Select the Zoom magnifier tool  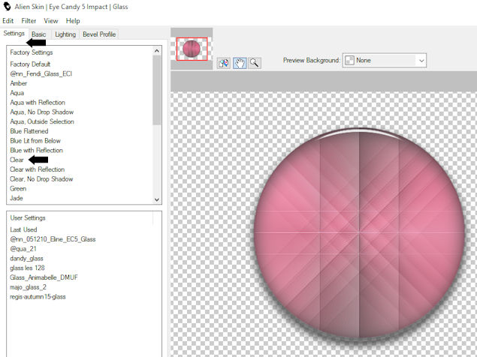click(255, 63)
